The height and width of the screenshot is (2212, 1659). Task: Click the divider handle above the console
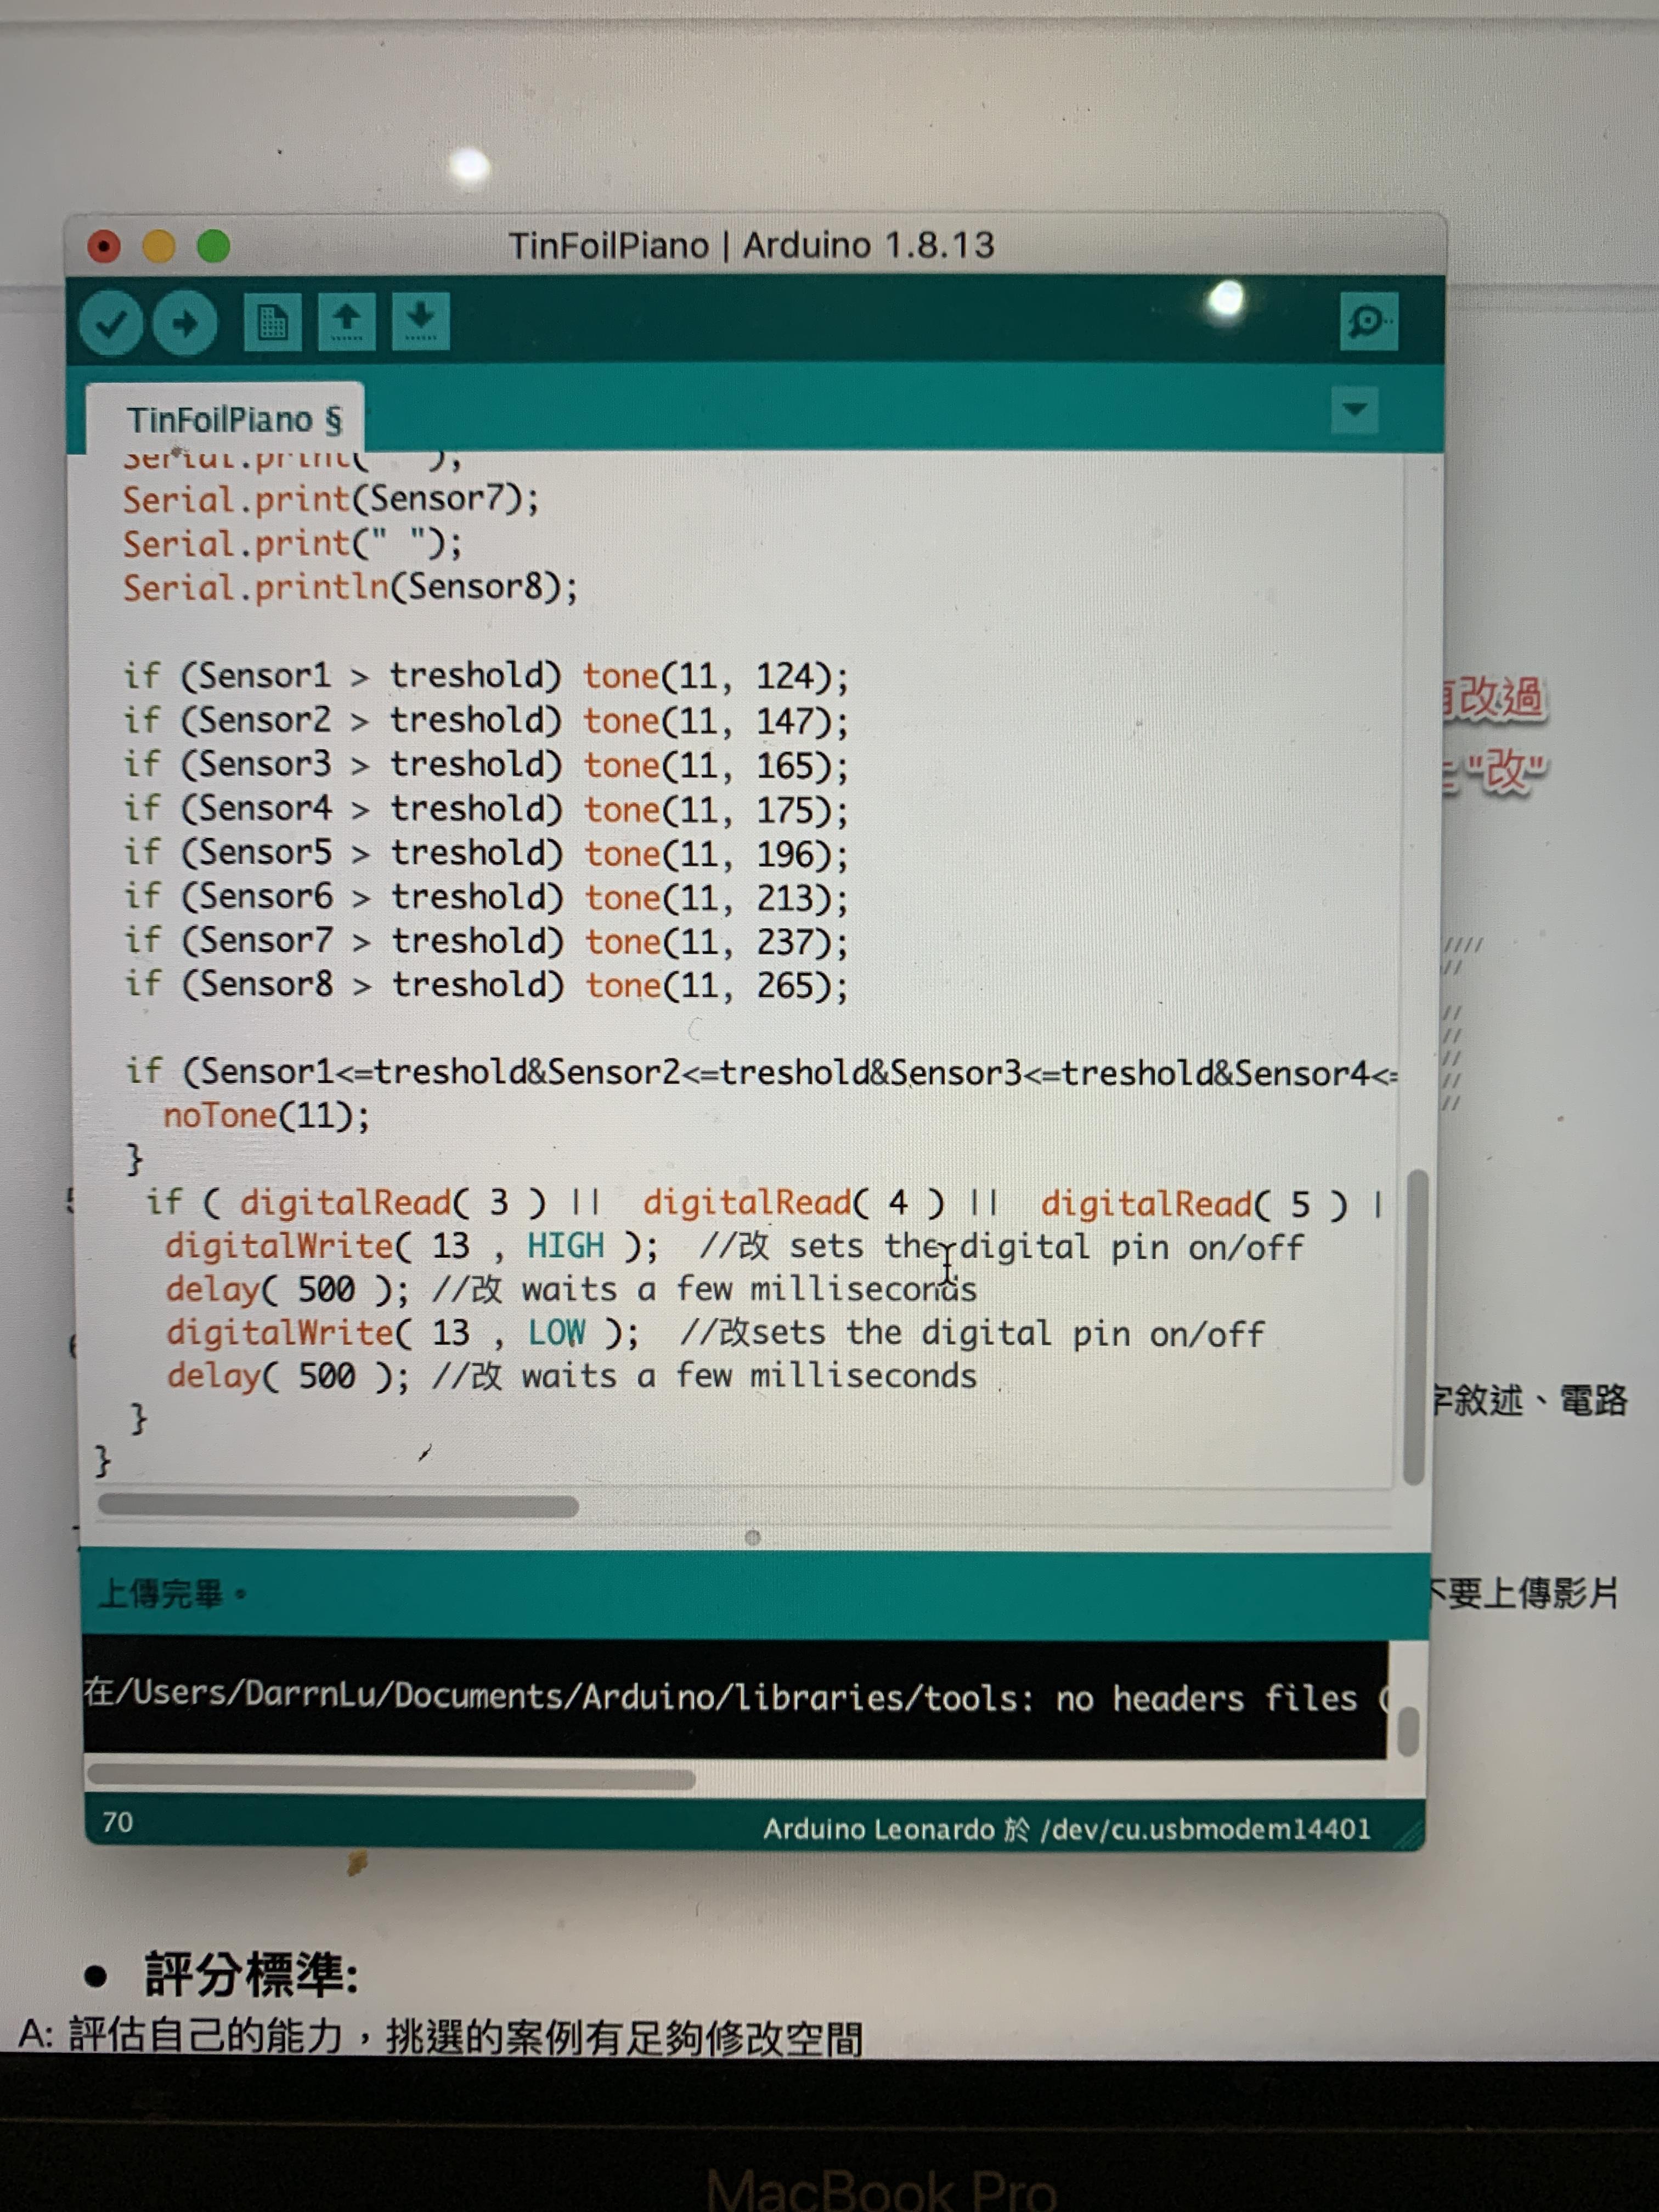(x=752, y=1537)
